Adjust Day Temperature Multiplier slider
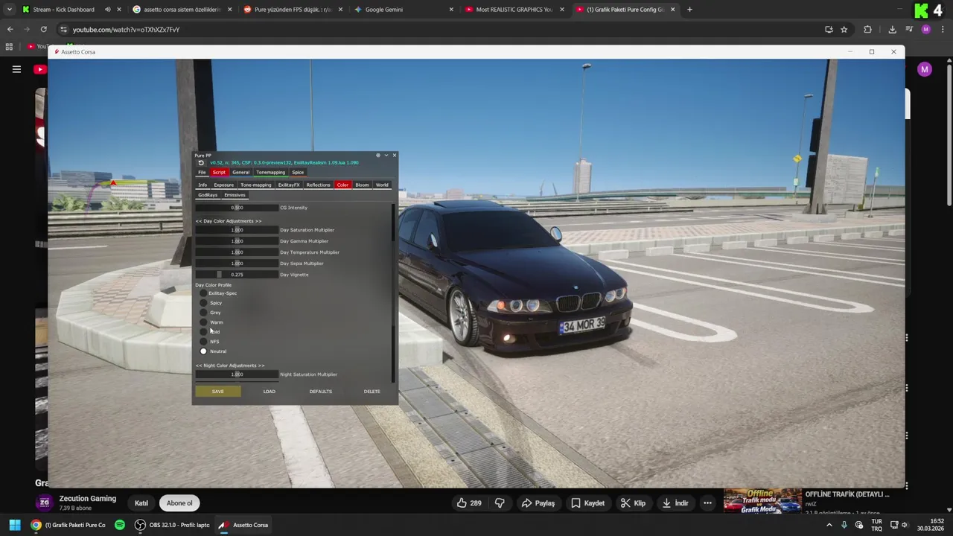Screen dimensions: 953x536 [x=237, y=252]
